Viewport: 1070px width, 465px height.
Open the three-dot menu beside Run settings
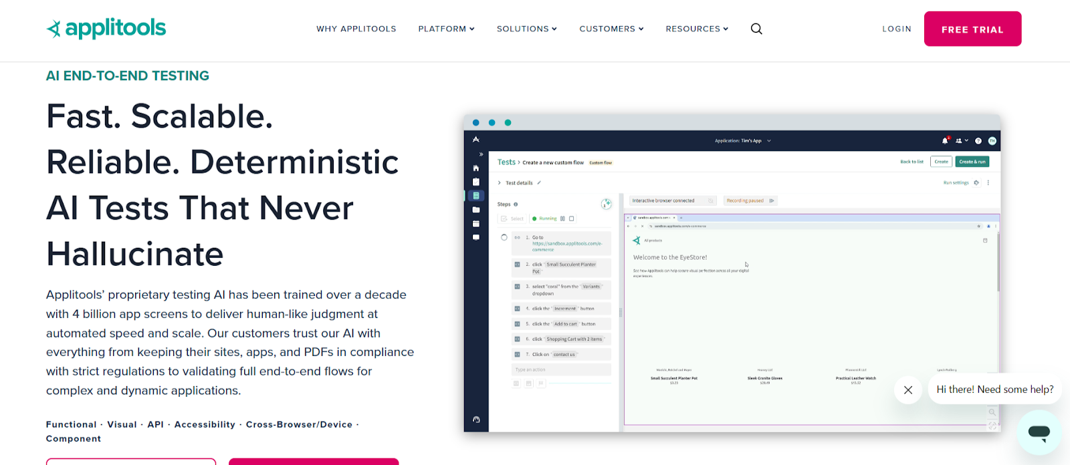[988, 182]
